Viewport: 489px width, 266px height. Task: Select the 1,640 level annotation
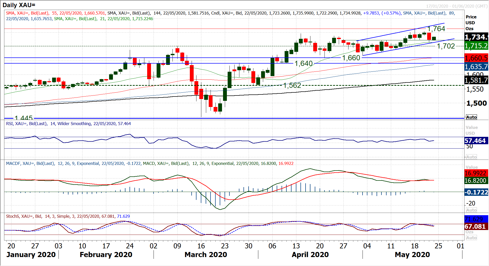[304, 63]
